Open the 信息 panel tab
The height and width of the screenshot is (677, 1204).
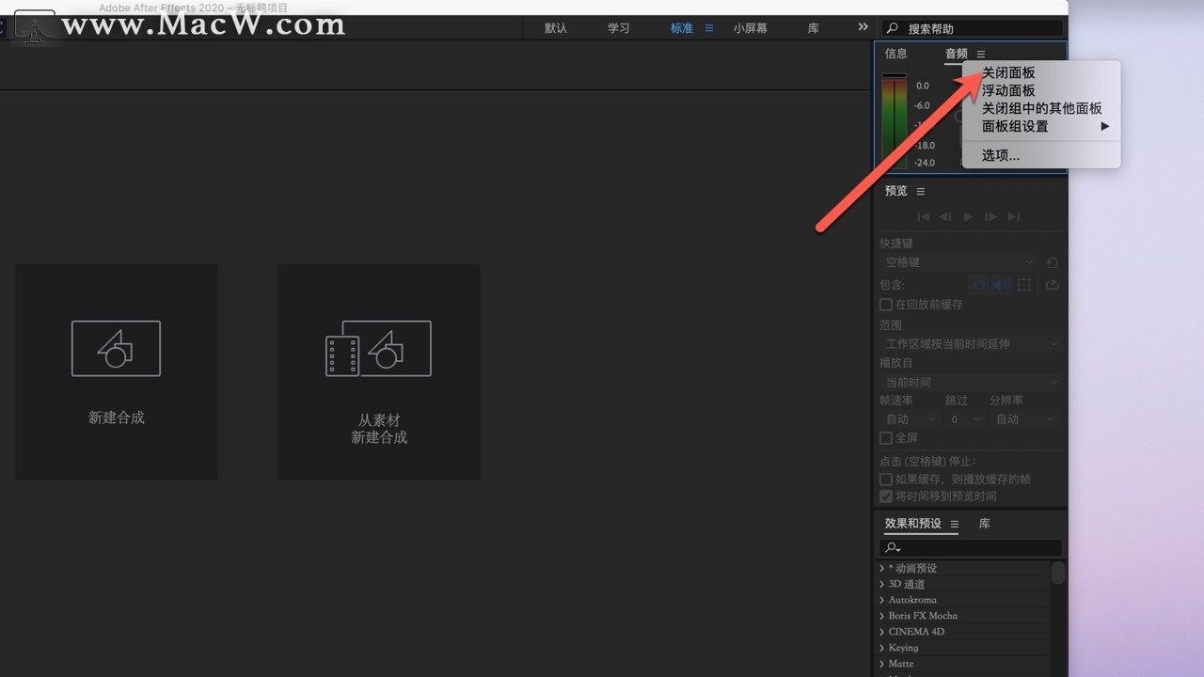click(896, 54)
